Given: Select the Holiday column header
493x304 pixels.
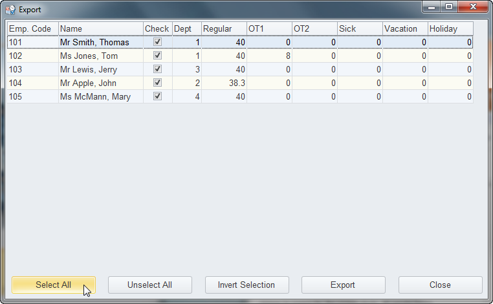Looking at the screenshot, I should 450,29.
